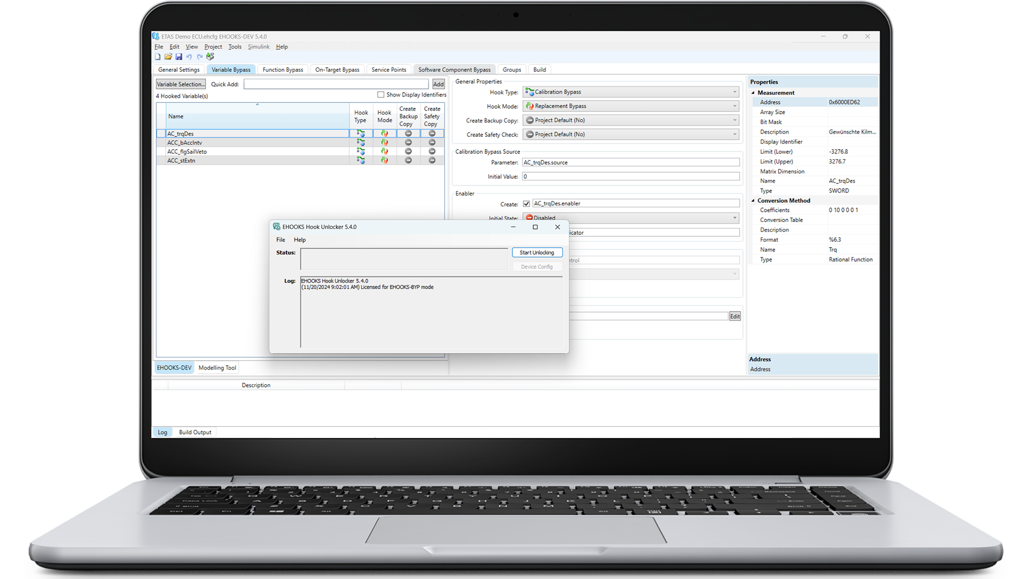Uncheck the Enabler Create checkbox
Screen dimensions: 1030x579
point(526,204)
